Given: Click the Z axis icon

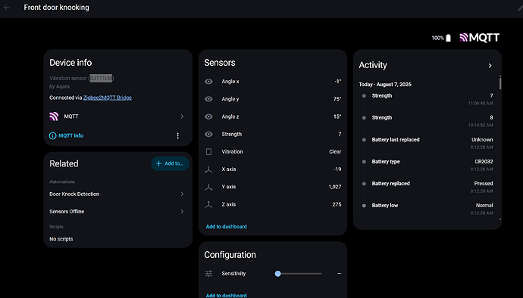Looking at the screenshot, I should click(x=208, y=204).
